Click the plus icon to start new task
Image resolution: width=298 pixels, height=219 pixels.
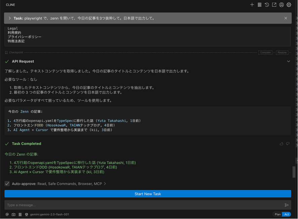(252, 5)
